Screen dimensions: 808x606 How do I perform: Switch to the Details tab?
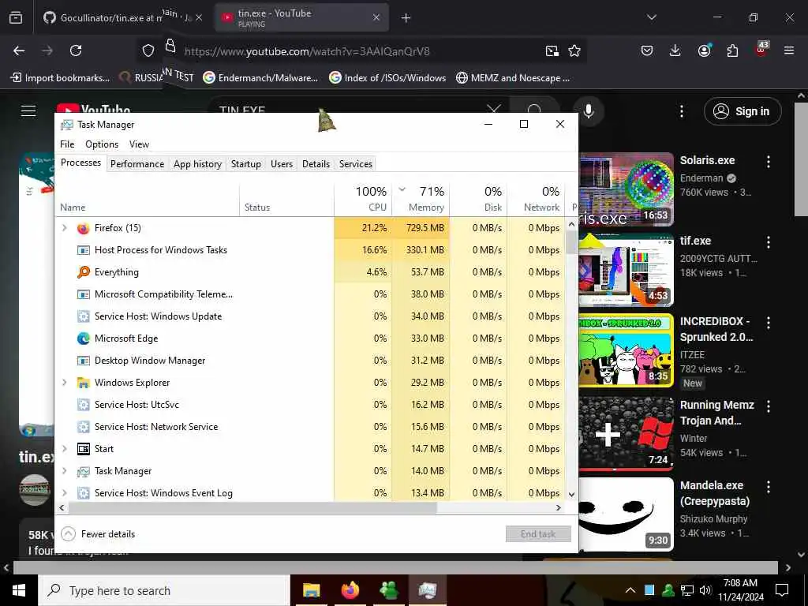pyautogui.click(x=316, y=164)
